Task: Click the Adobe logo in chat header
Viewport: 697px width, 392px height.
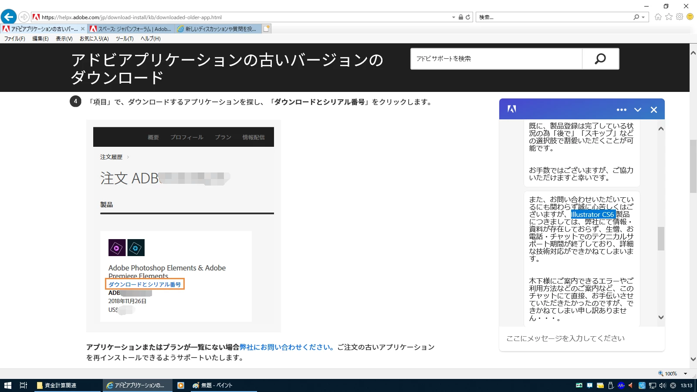Action: (512, 109)
